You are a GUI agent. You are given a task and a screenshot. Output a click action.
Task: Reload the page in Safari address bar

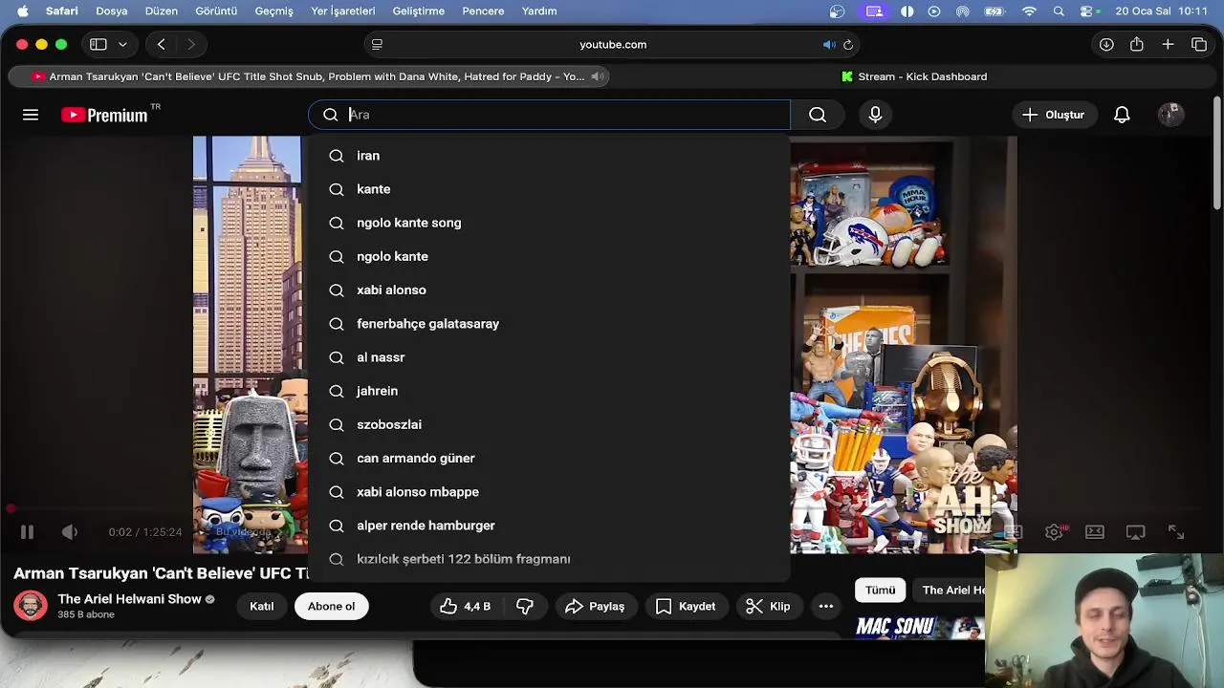[848, 44]
